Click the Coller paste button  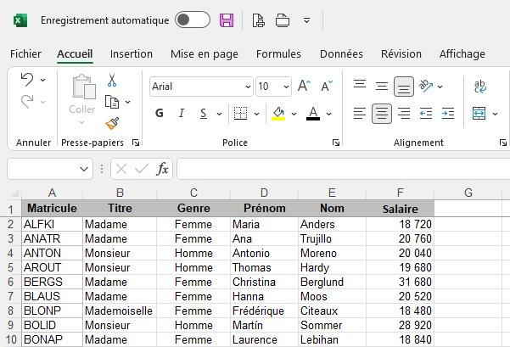coord(82,98)
